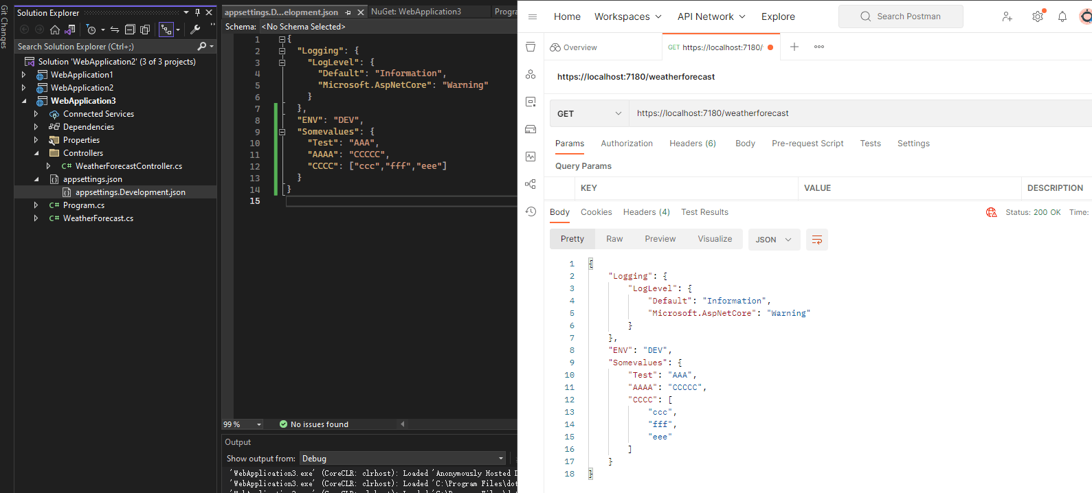
Task: Click Switch Views icon in Solution Explorer toolbar
Action: point(69,30)
